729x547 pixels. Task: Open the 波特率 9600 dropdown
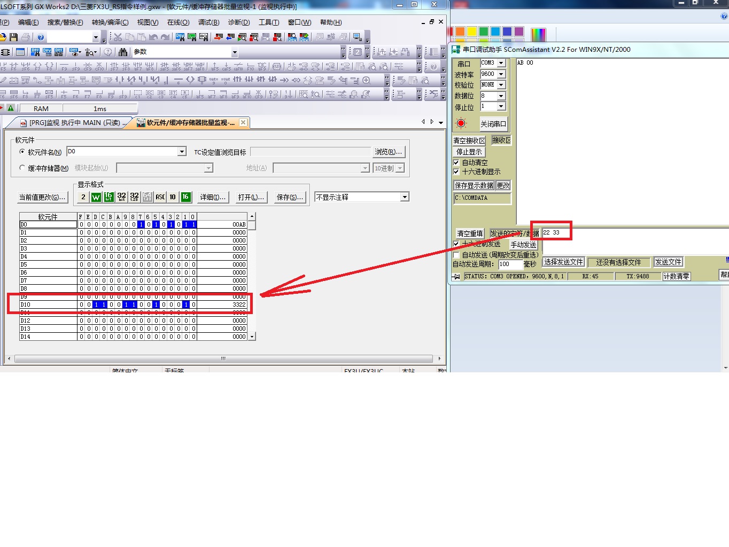pyautogui.click(x=501, y=74)
